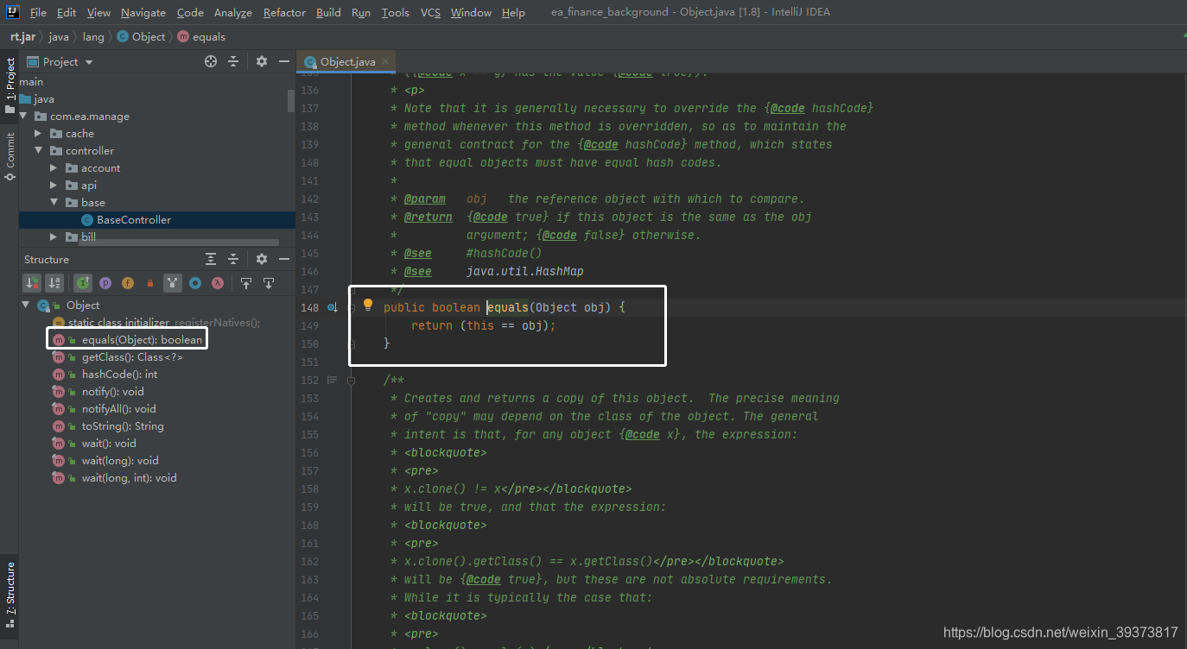Select the Object.java editor tab
This screenshot has width=1187, height=649.
[x=346, y=62]
